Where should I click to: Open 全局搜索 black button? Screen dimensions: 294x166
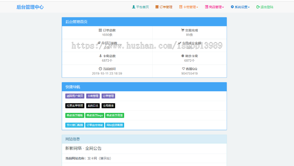(x=108, y=106)
